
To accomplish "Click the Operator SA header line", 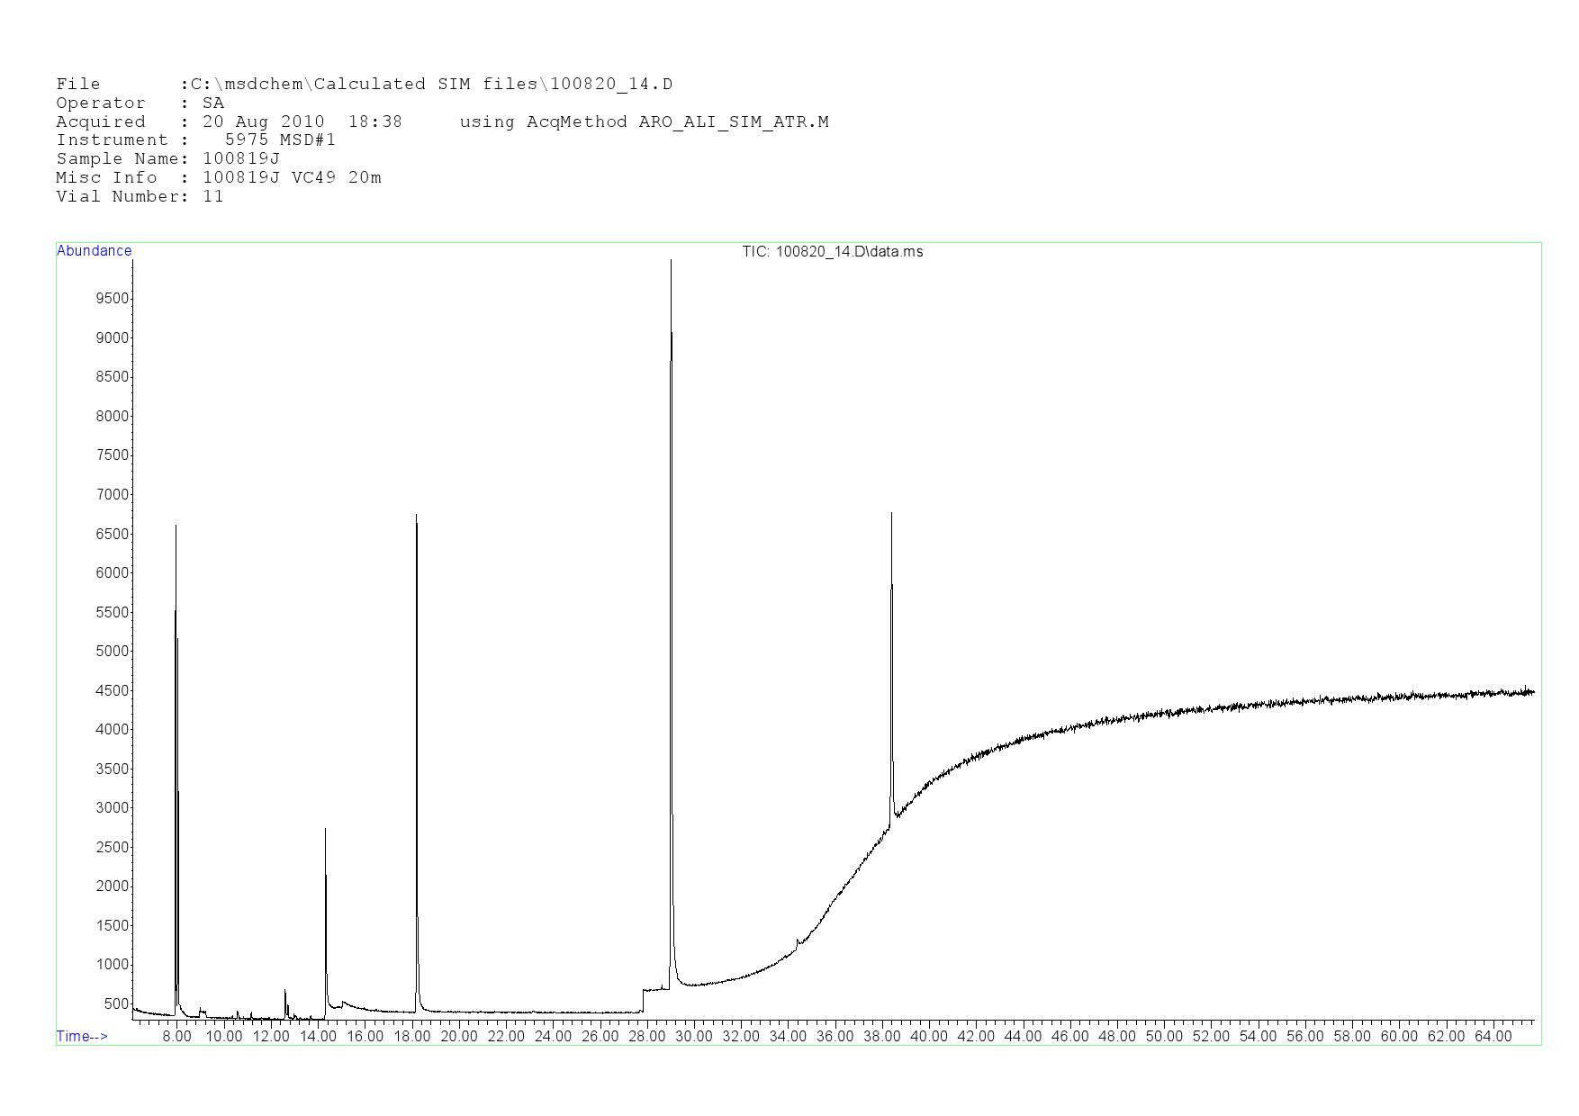I will (140, 103).
